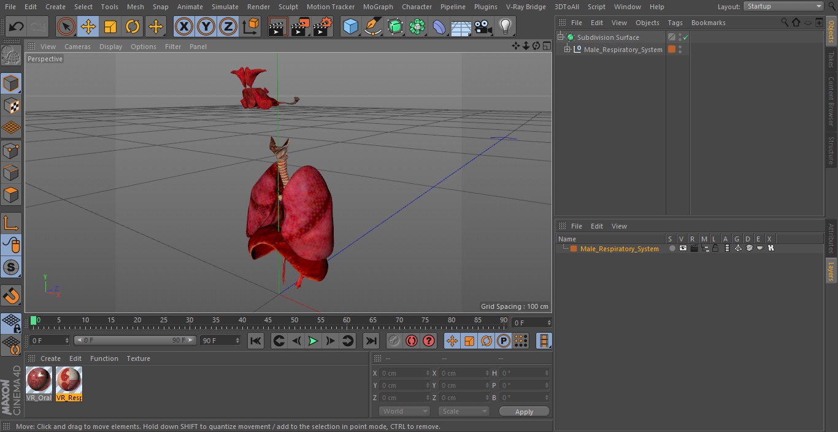The width and height of the screenshot is (838, 432).
Task: Click the magnet tool icon in left sidebar
Action: point(11,296)
